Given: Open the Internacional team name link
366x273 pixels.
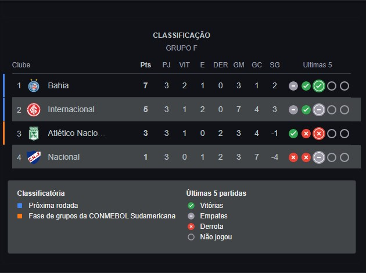Looking at the screenshot, I should point(71,109).
